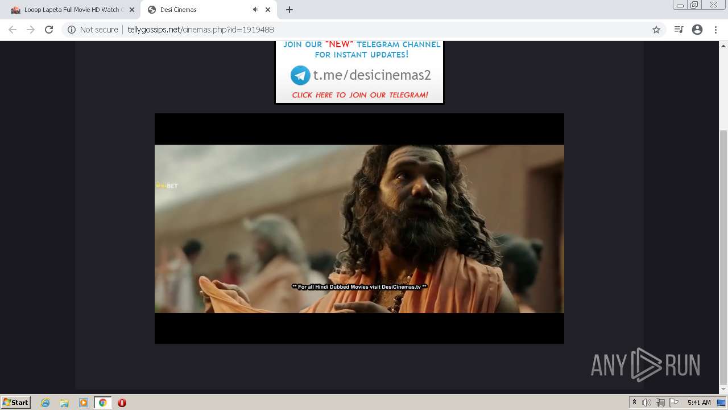This screenshot has width=728, height=410.
Task: Open the network icon in system tray
Action: [660, 403]
